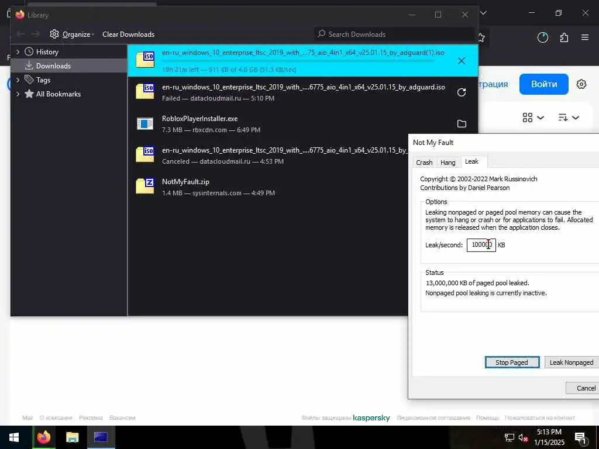The height and width of the screenshot is (449, 599).
Task: Open File Explorer from the taskbar
Action: (x=72, y=437)
